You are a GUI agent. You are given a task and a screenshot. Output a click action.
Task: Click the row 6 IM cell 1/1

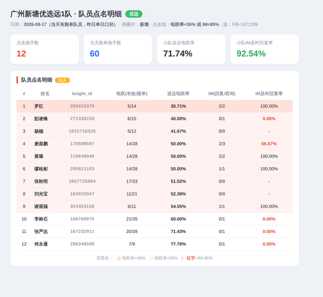click(x=222, y=169)
